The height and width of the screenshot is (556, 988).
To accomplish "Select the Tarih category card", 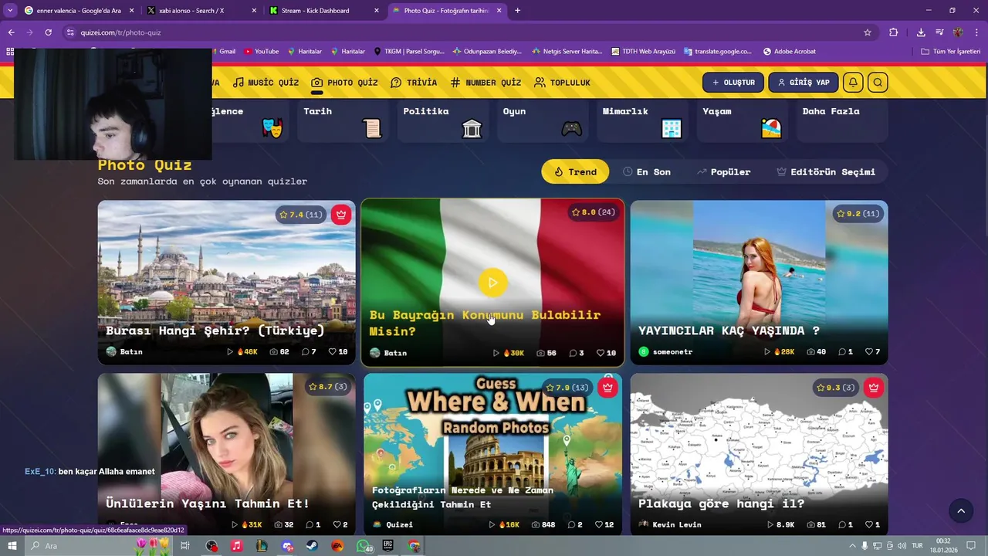I will tap(343, 121).
